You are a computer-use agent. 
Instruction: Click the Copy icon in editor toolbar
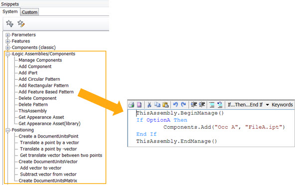[x=157, y=105]
